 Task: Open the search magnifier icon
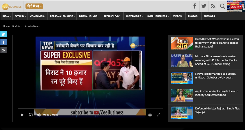tap(222, 6)
